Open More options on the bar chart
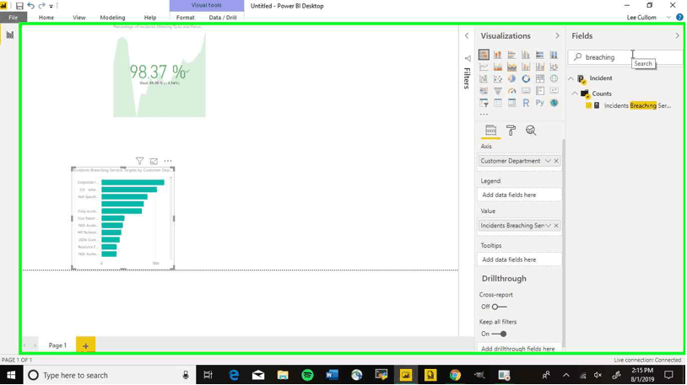 pos(167,161)
